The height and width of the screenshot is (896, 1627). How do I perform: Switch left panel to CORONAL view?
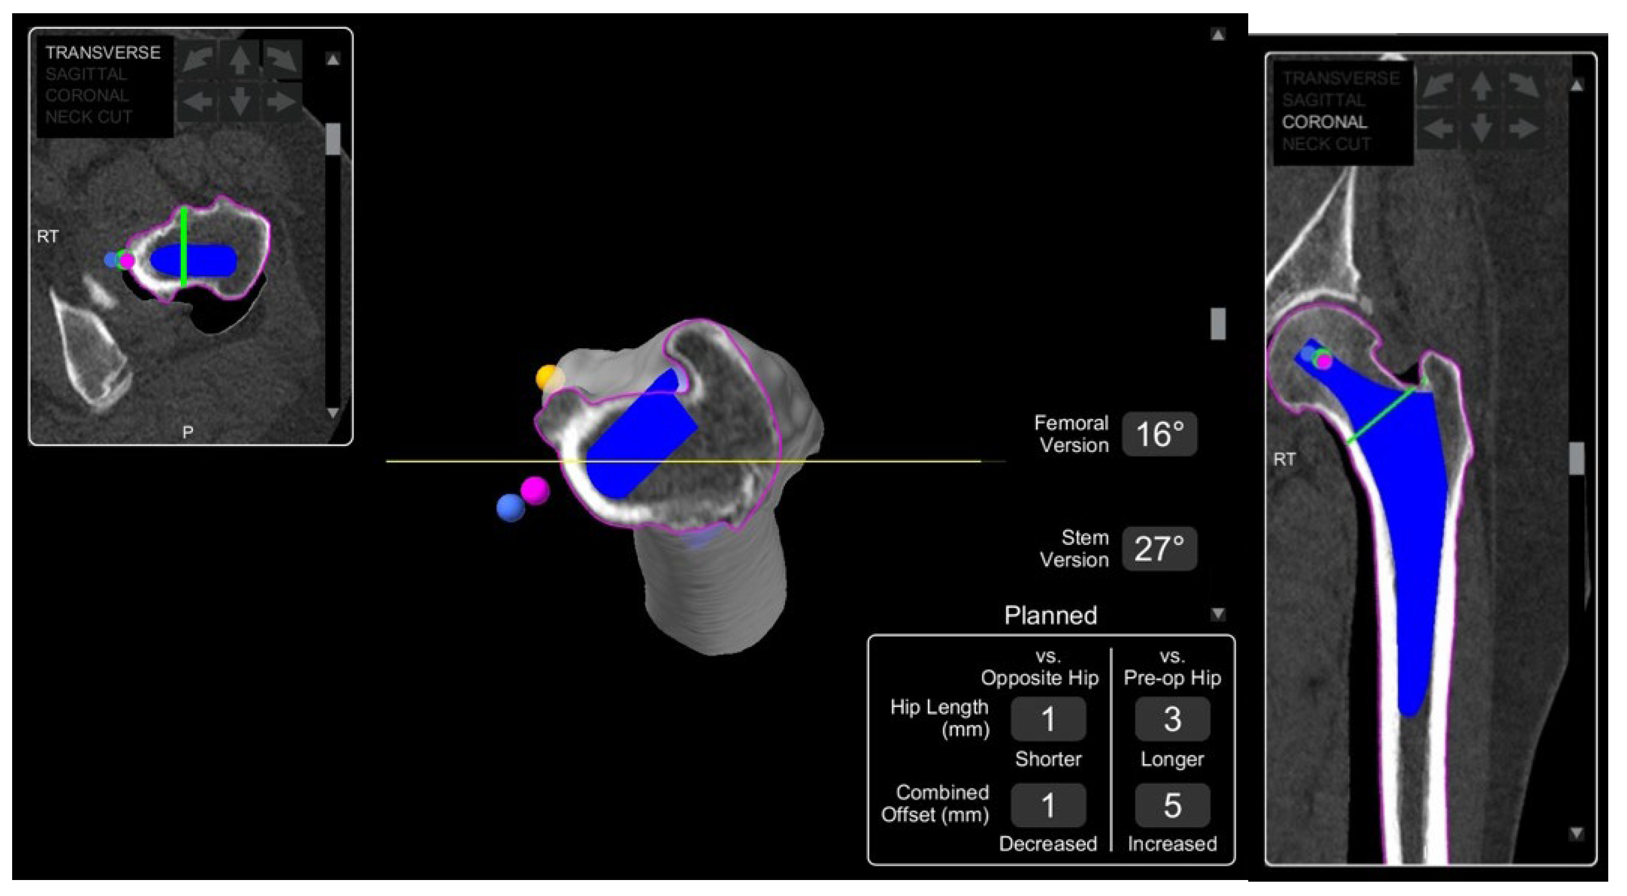click(x=87, y=95)
